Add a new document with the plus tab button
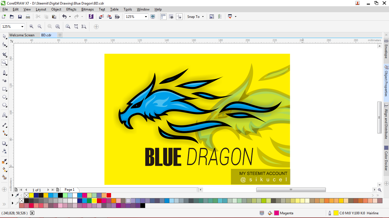Screen dimensions: 389x218 click(x=60, y=35)
